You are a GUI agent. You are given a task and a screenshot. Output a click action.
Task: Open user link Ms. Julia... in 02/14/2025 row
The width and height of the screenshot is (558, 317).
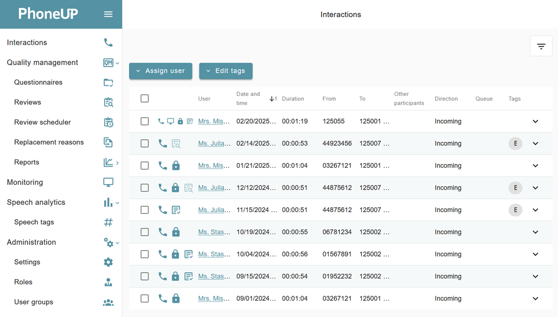pyautogui.click(x=214, y=144)
